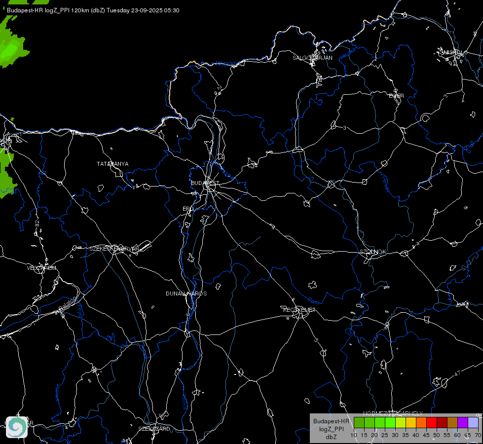Select the 50-55 dBZ dark red swatch

442,423
